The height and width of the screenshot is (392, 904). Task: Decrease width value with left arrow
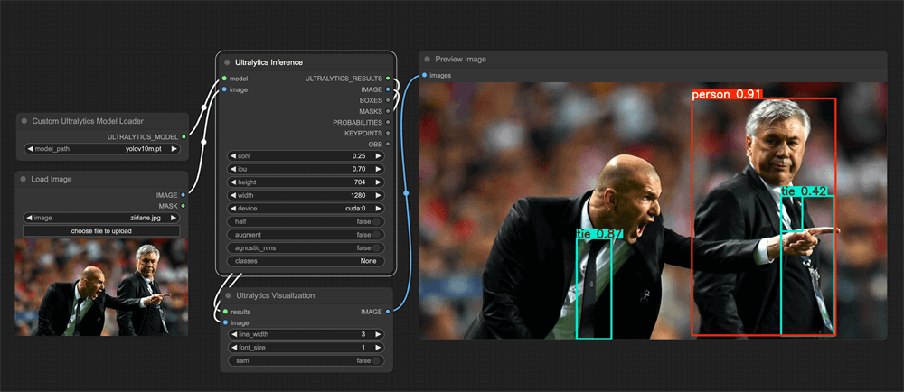233,195
